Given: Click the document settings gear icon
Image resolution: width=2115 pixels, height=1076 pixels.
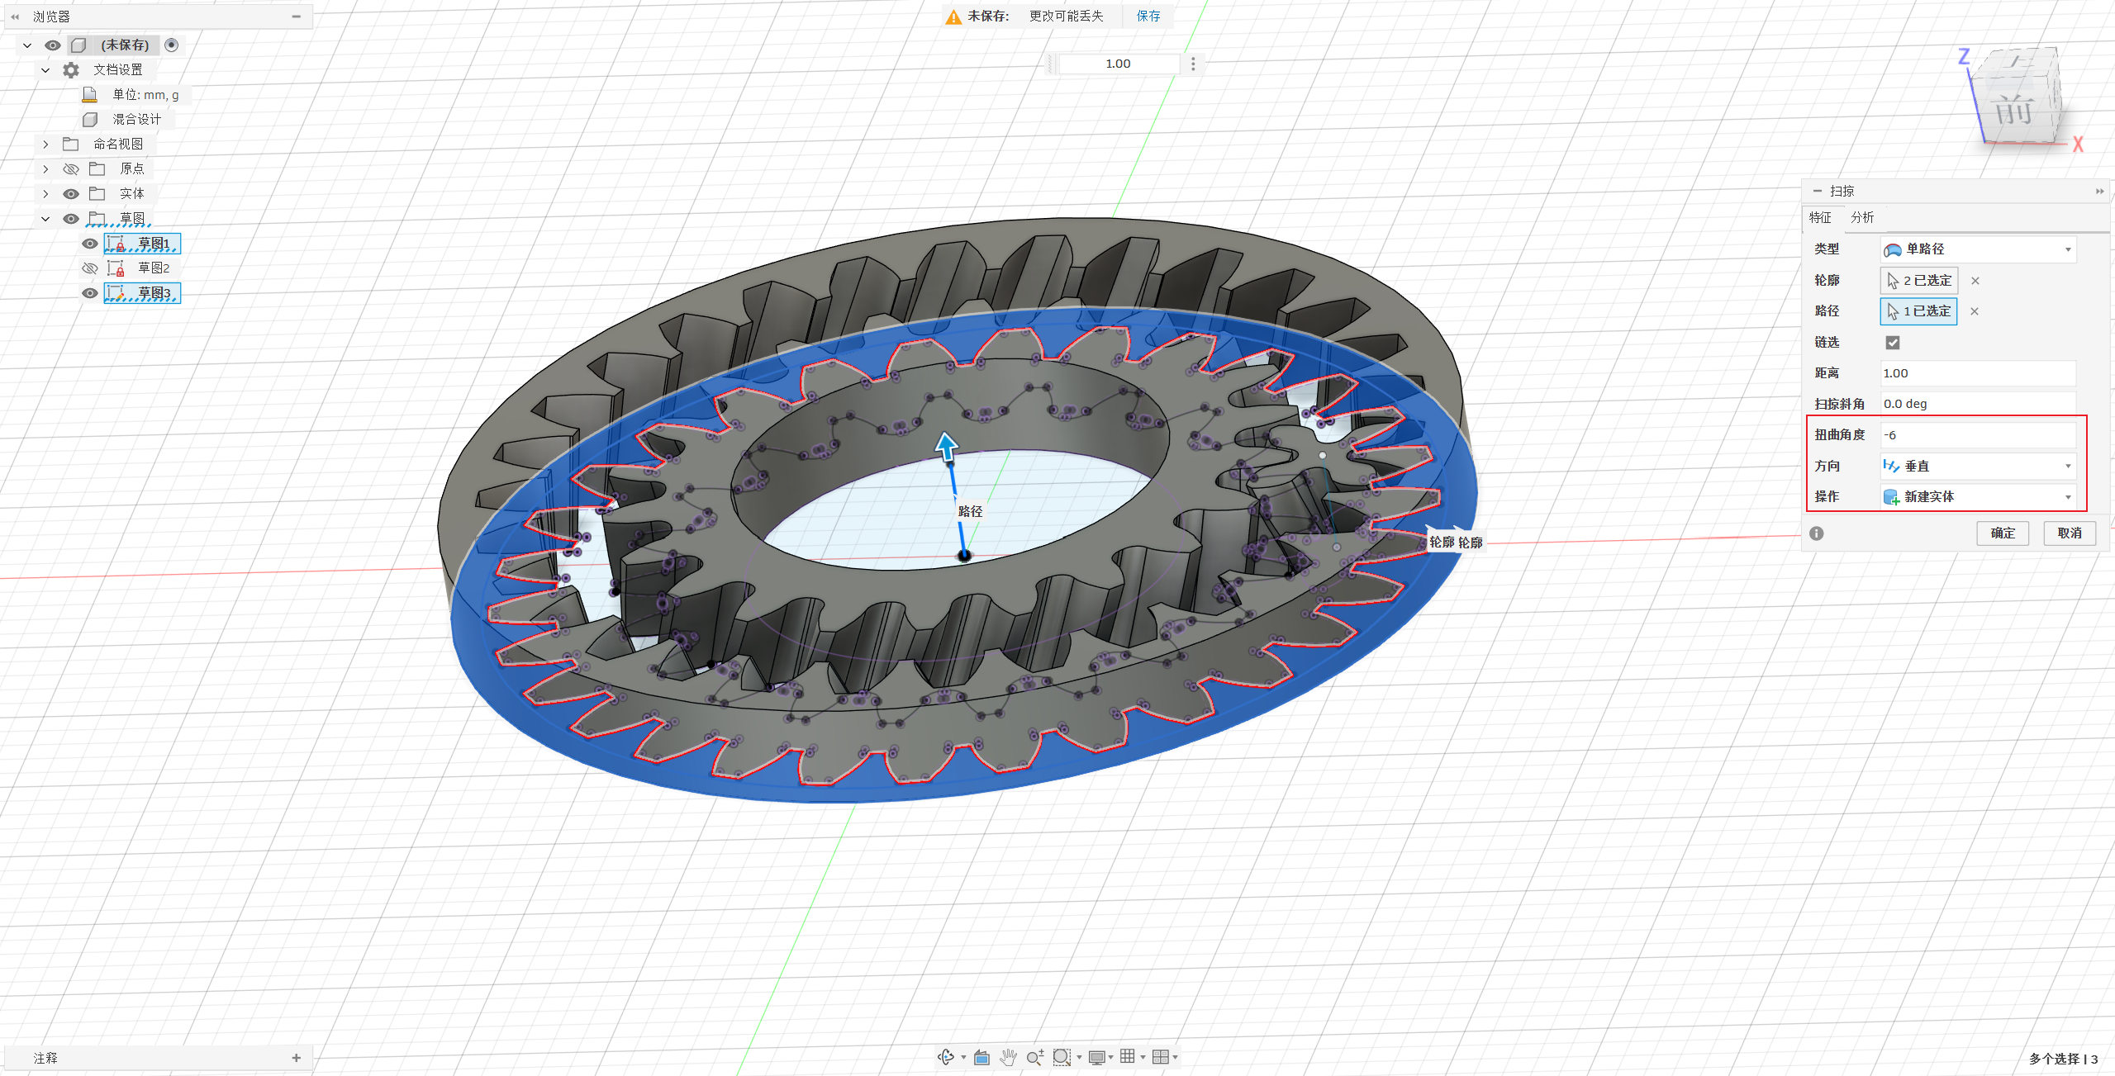Looking at the screenshot, I should (71, 70).
